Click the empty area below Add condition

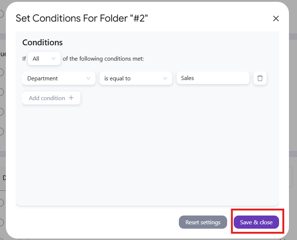(x=146, y=153)
